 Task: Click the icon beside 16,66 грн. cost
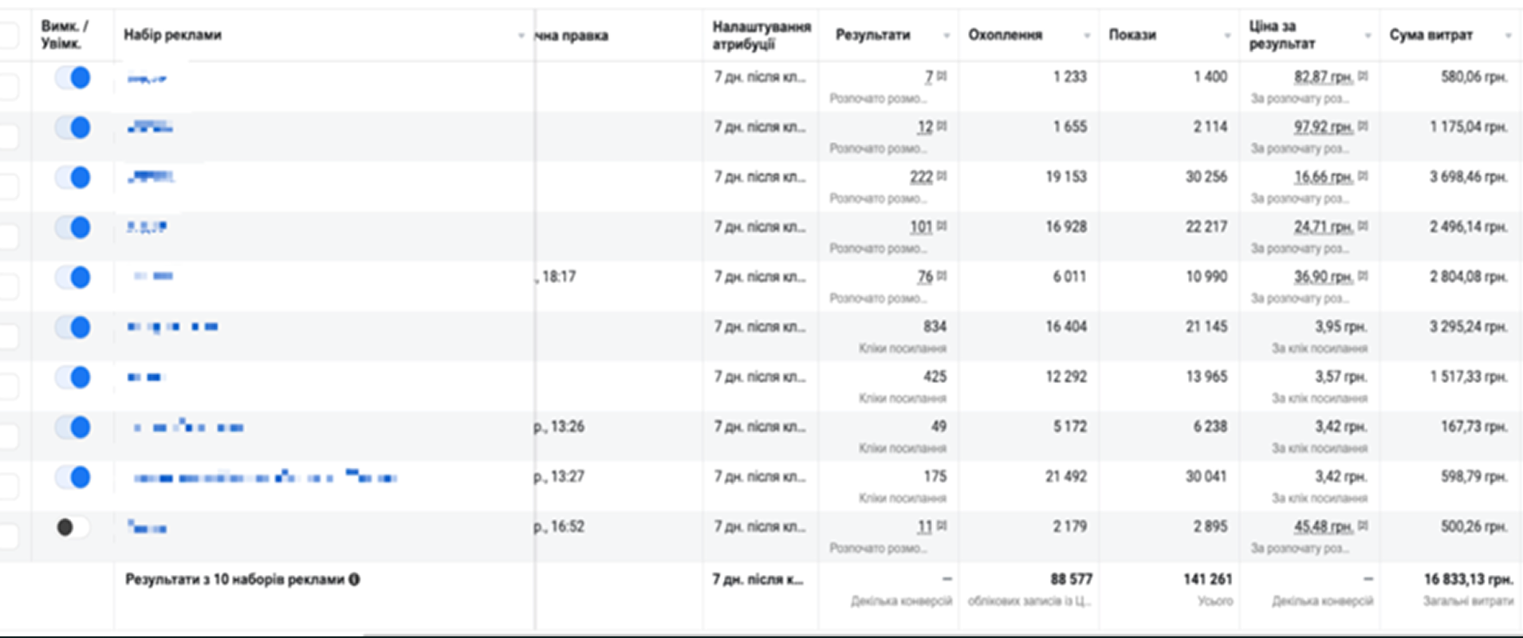(1363, 176)
